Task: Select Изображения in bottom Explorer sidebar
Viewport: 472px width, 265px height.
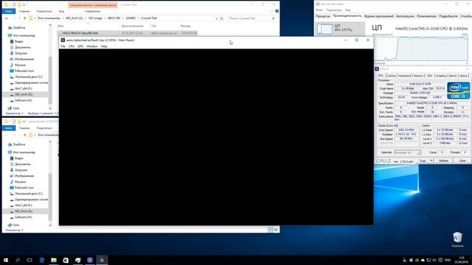Action: (x=24, y=176)
